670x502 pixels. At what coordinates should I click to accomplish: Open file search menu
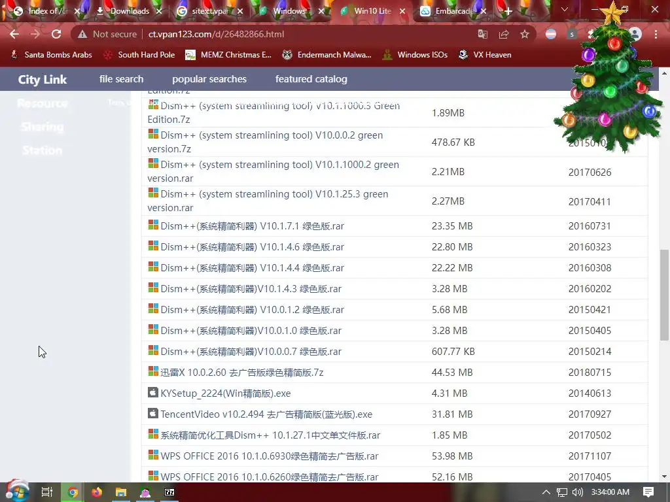point(121,79)
